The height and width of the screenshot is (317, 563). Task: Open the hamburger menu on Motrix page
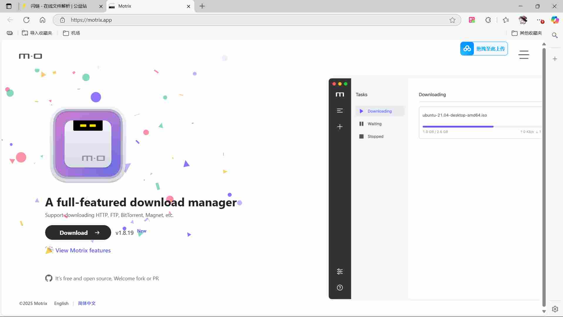[x=523, y=55]
